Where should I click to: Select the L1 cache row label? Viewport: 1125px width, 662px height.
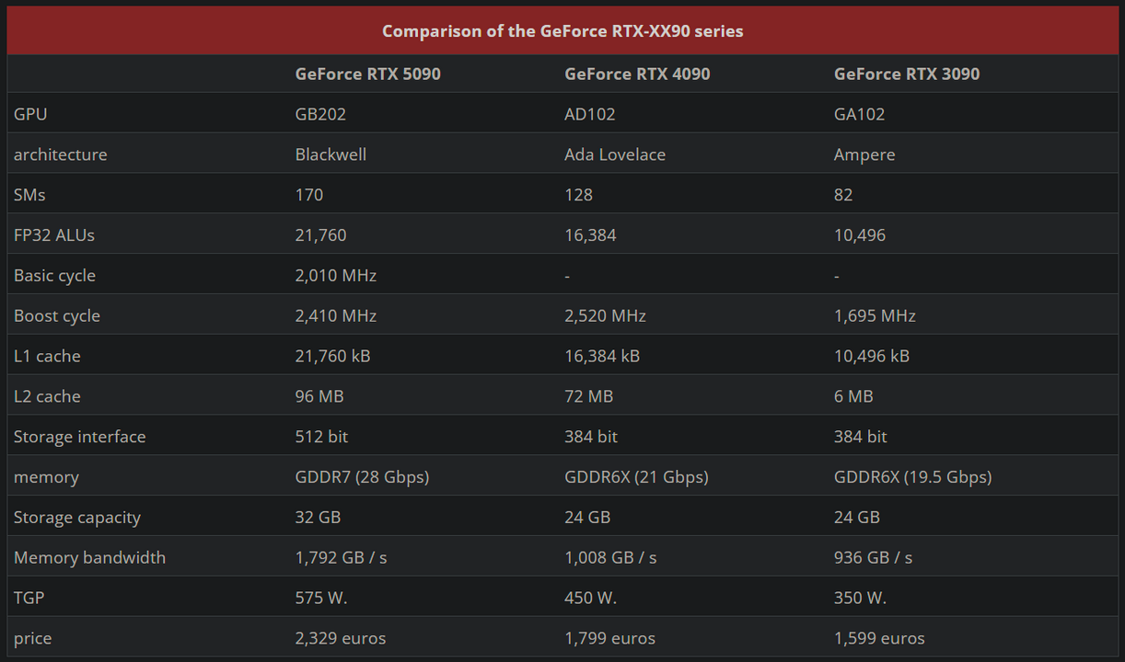47,356
